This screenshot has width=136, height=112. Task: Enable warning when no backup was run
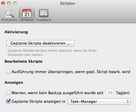point(8,93)
